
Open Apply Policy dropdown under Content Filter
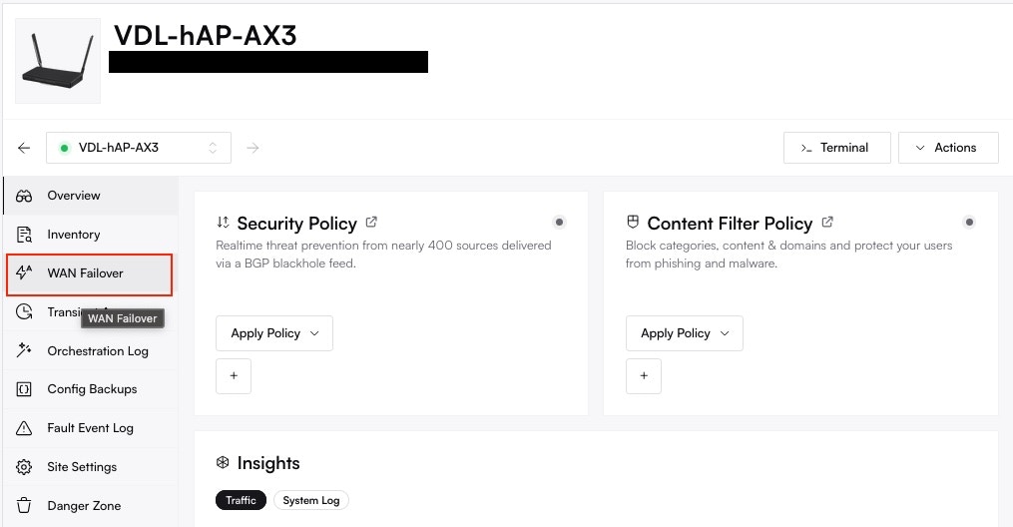coord(684,333)
